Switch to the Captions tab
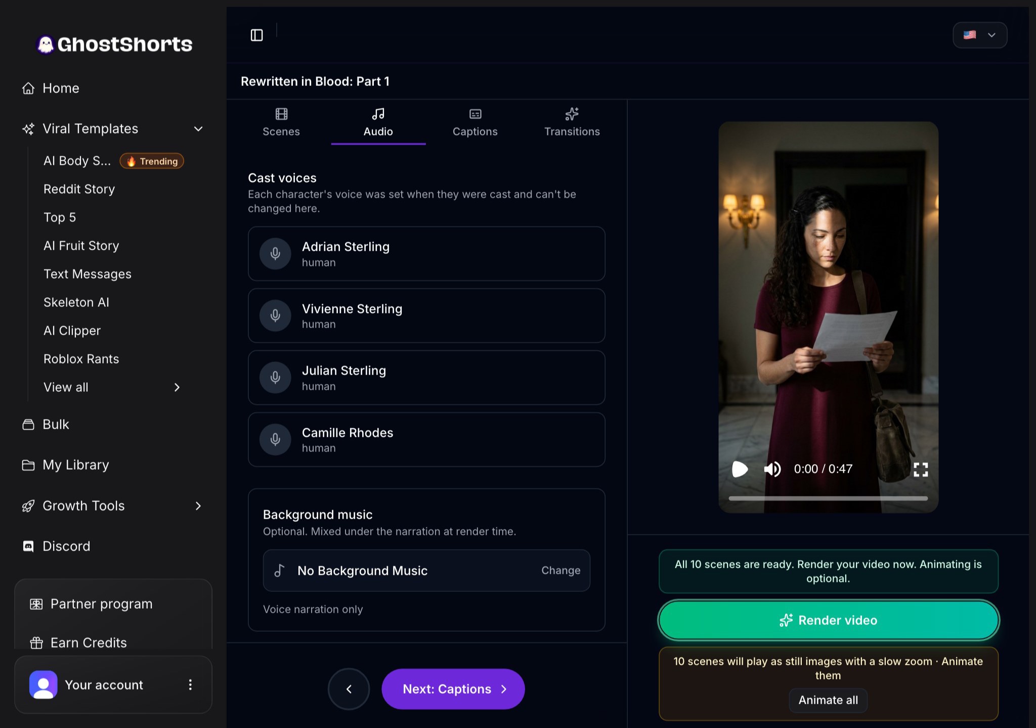Viewport: 1036px width, 728px height. coord(475,122)
